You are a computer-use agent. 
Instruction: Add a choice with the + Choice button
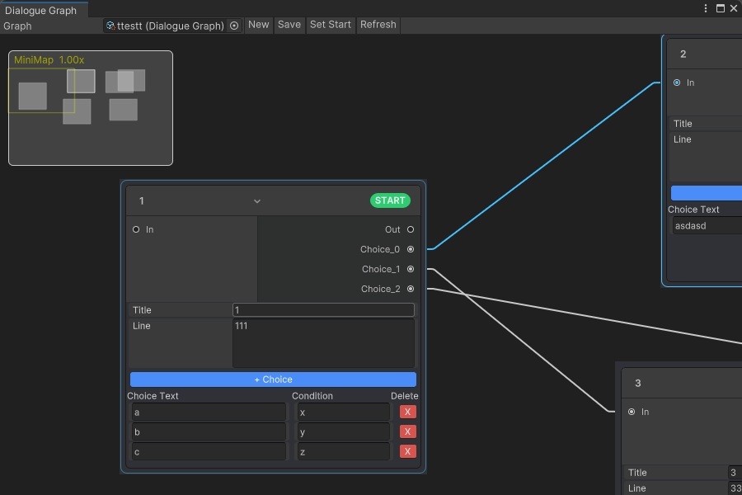coord(273,379)
